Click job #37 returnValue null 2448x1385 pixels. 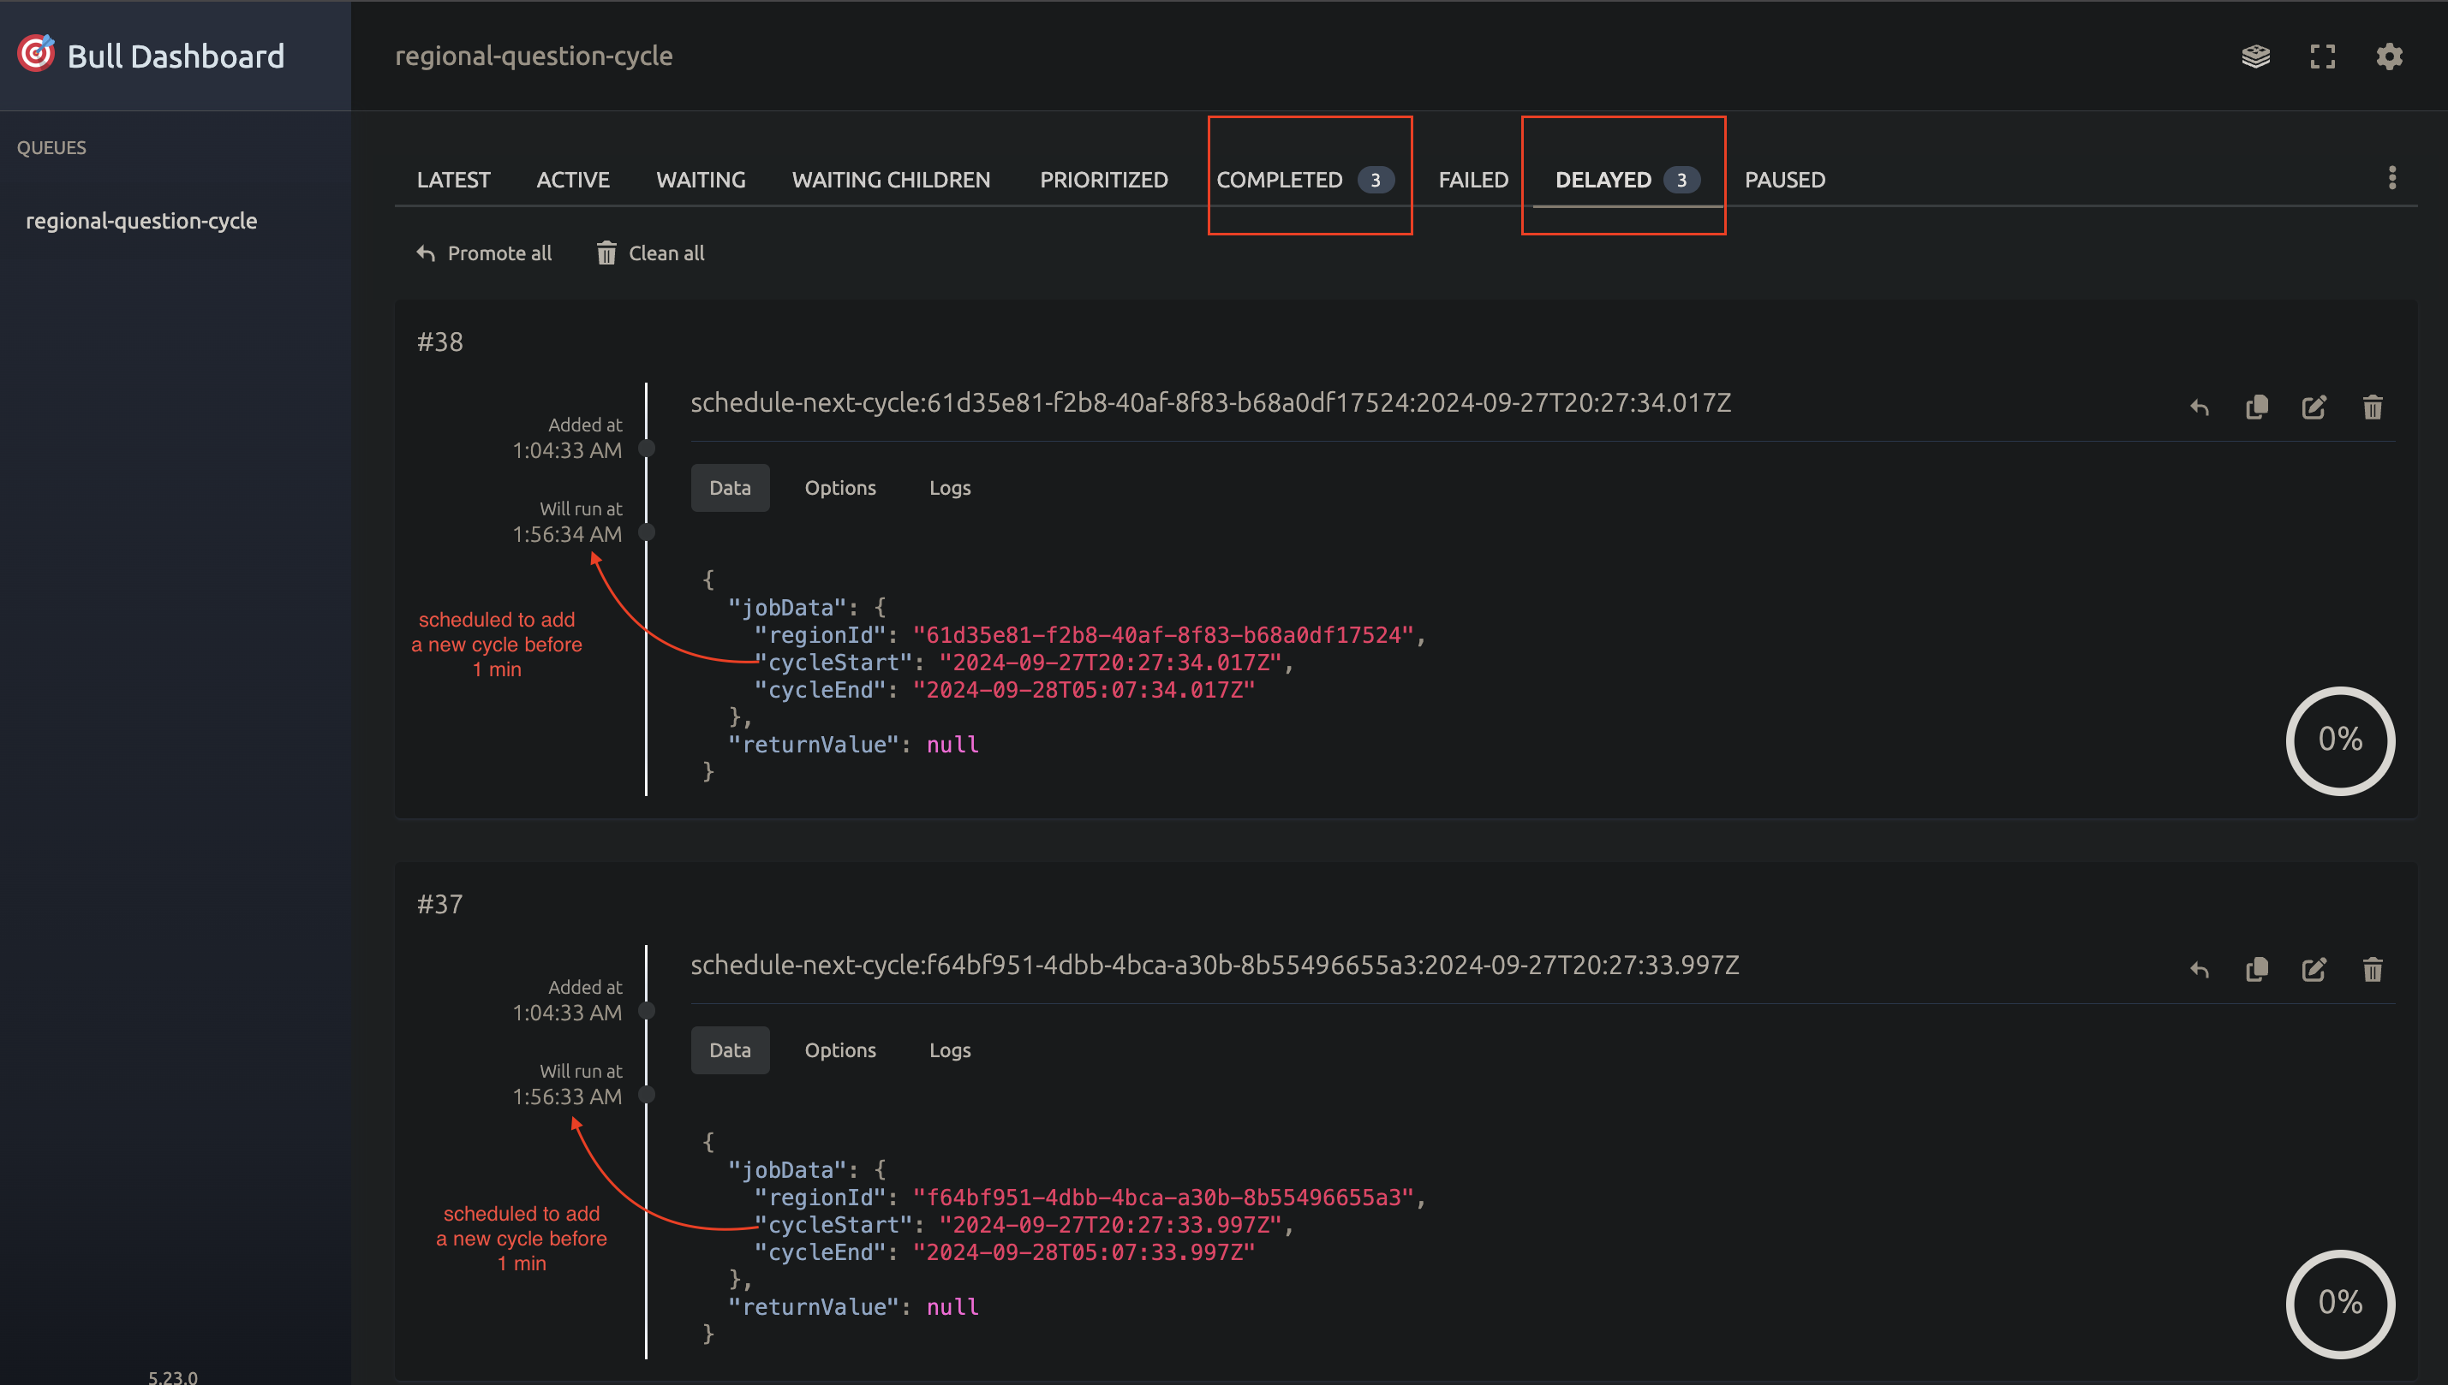[x=952, y=1307]
